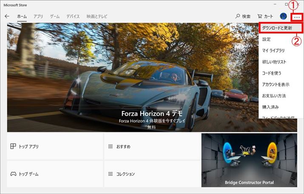
Task: Click the user profile avatar
Action: [x=283, y=17]
